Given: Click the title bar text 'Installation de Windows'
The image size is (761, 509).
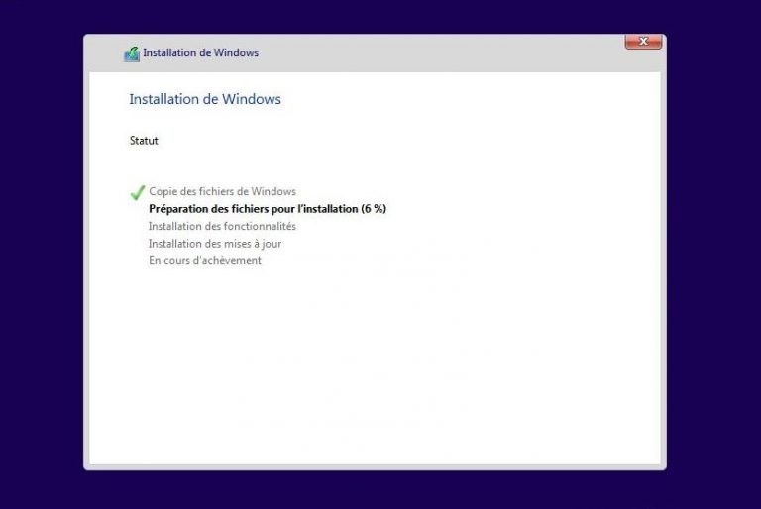Looking at the screenshot, I should point(200,53).
